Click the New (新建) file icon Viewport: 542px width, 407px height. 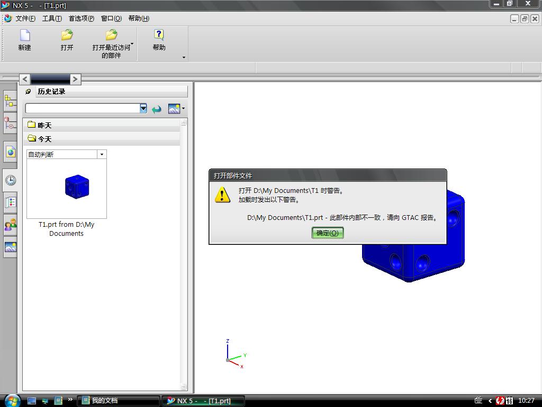point(25,36)
